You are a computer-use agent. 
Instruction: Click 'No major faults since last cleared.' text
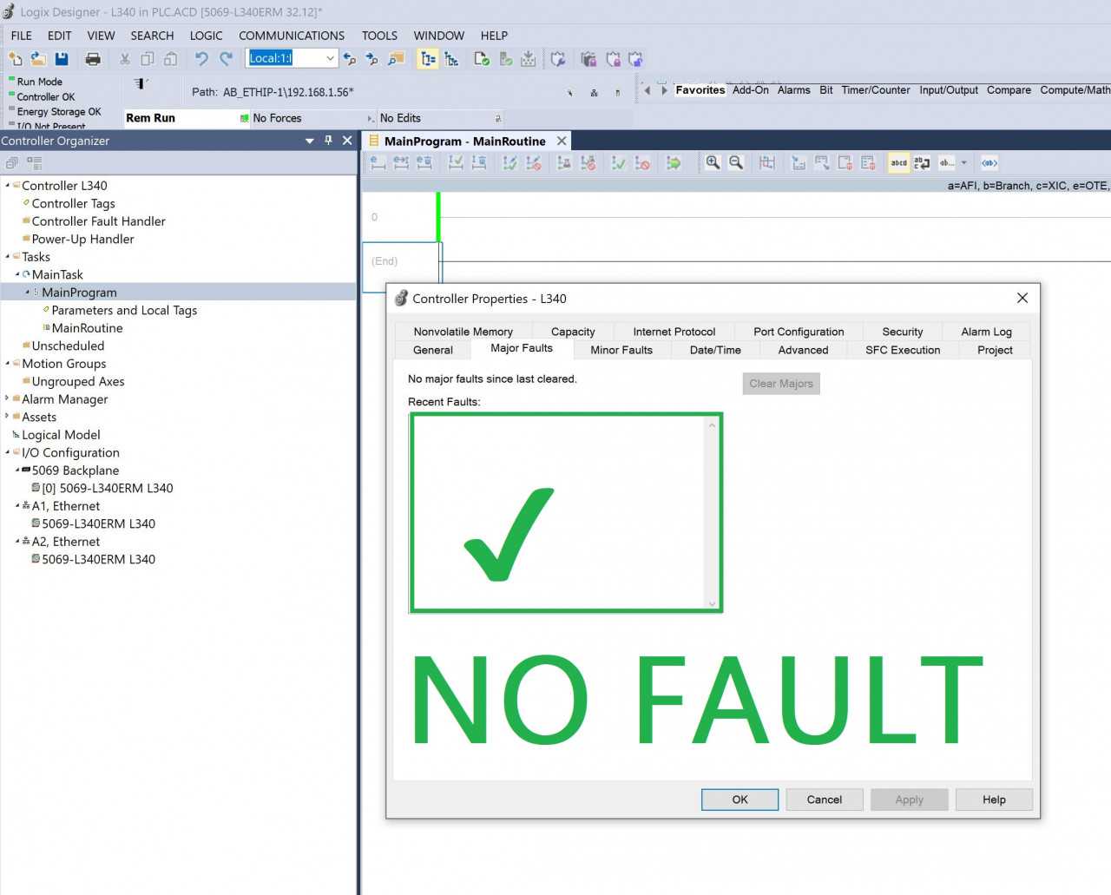pyautogui.click(x=492, y=379)
